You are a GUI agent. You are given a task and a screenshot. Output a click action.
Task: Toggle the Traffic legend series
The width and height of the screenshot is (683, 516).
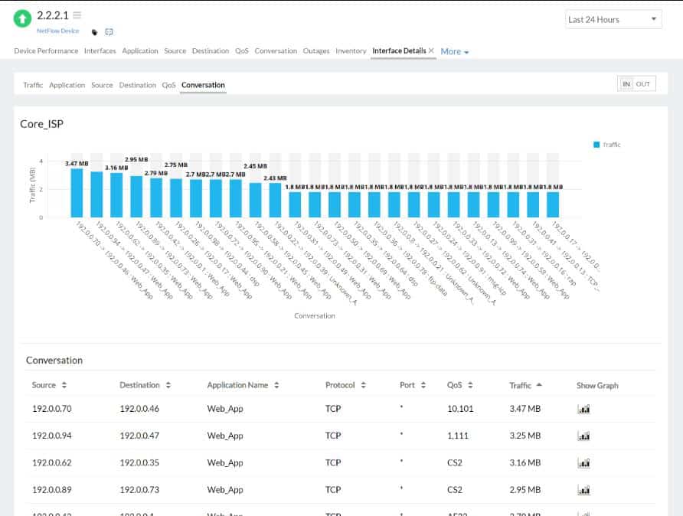[x=607, y=145]
